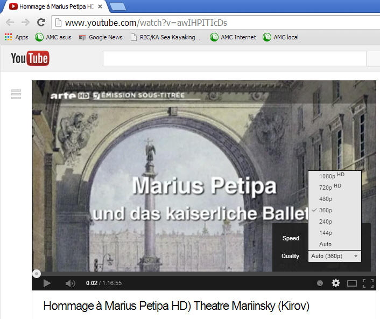Image resolution: width=380 pixels, height=319 pixels.
Task: Collapse the Quality Auto (360p) dropdown
Action: pos(334,256)
